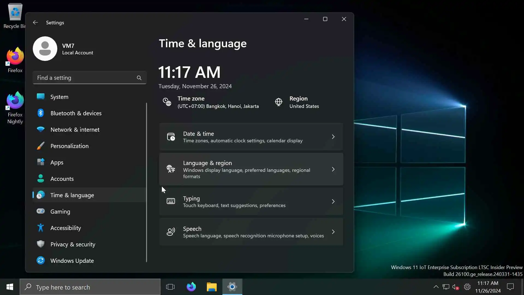This screenshot has height=295, width=524.
Task: Open the Windows Start menu button
Action: pyautogui.click(x=10, y=287)
